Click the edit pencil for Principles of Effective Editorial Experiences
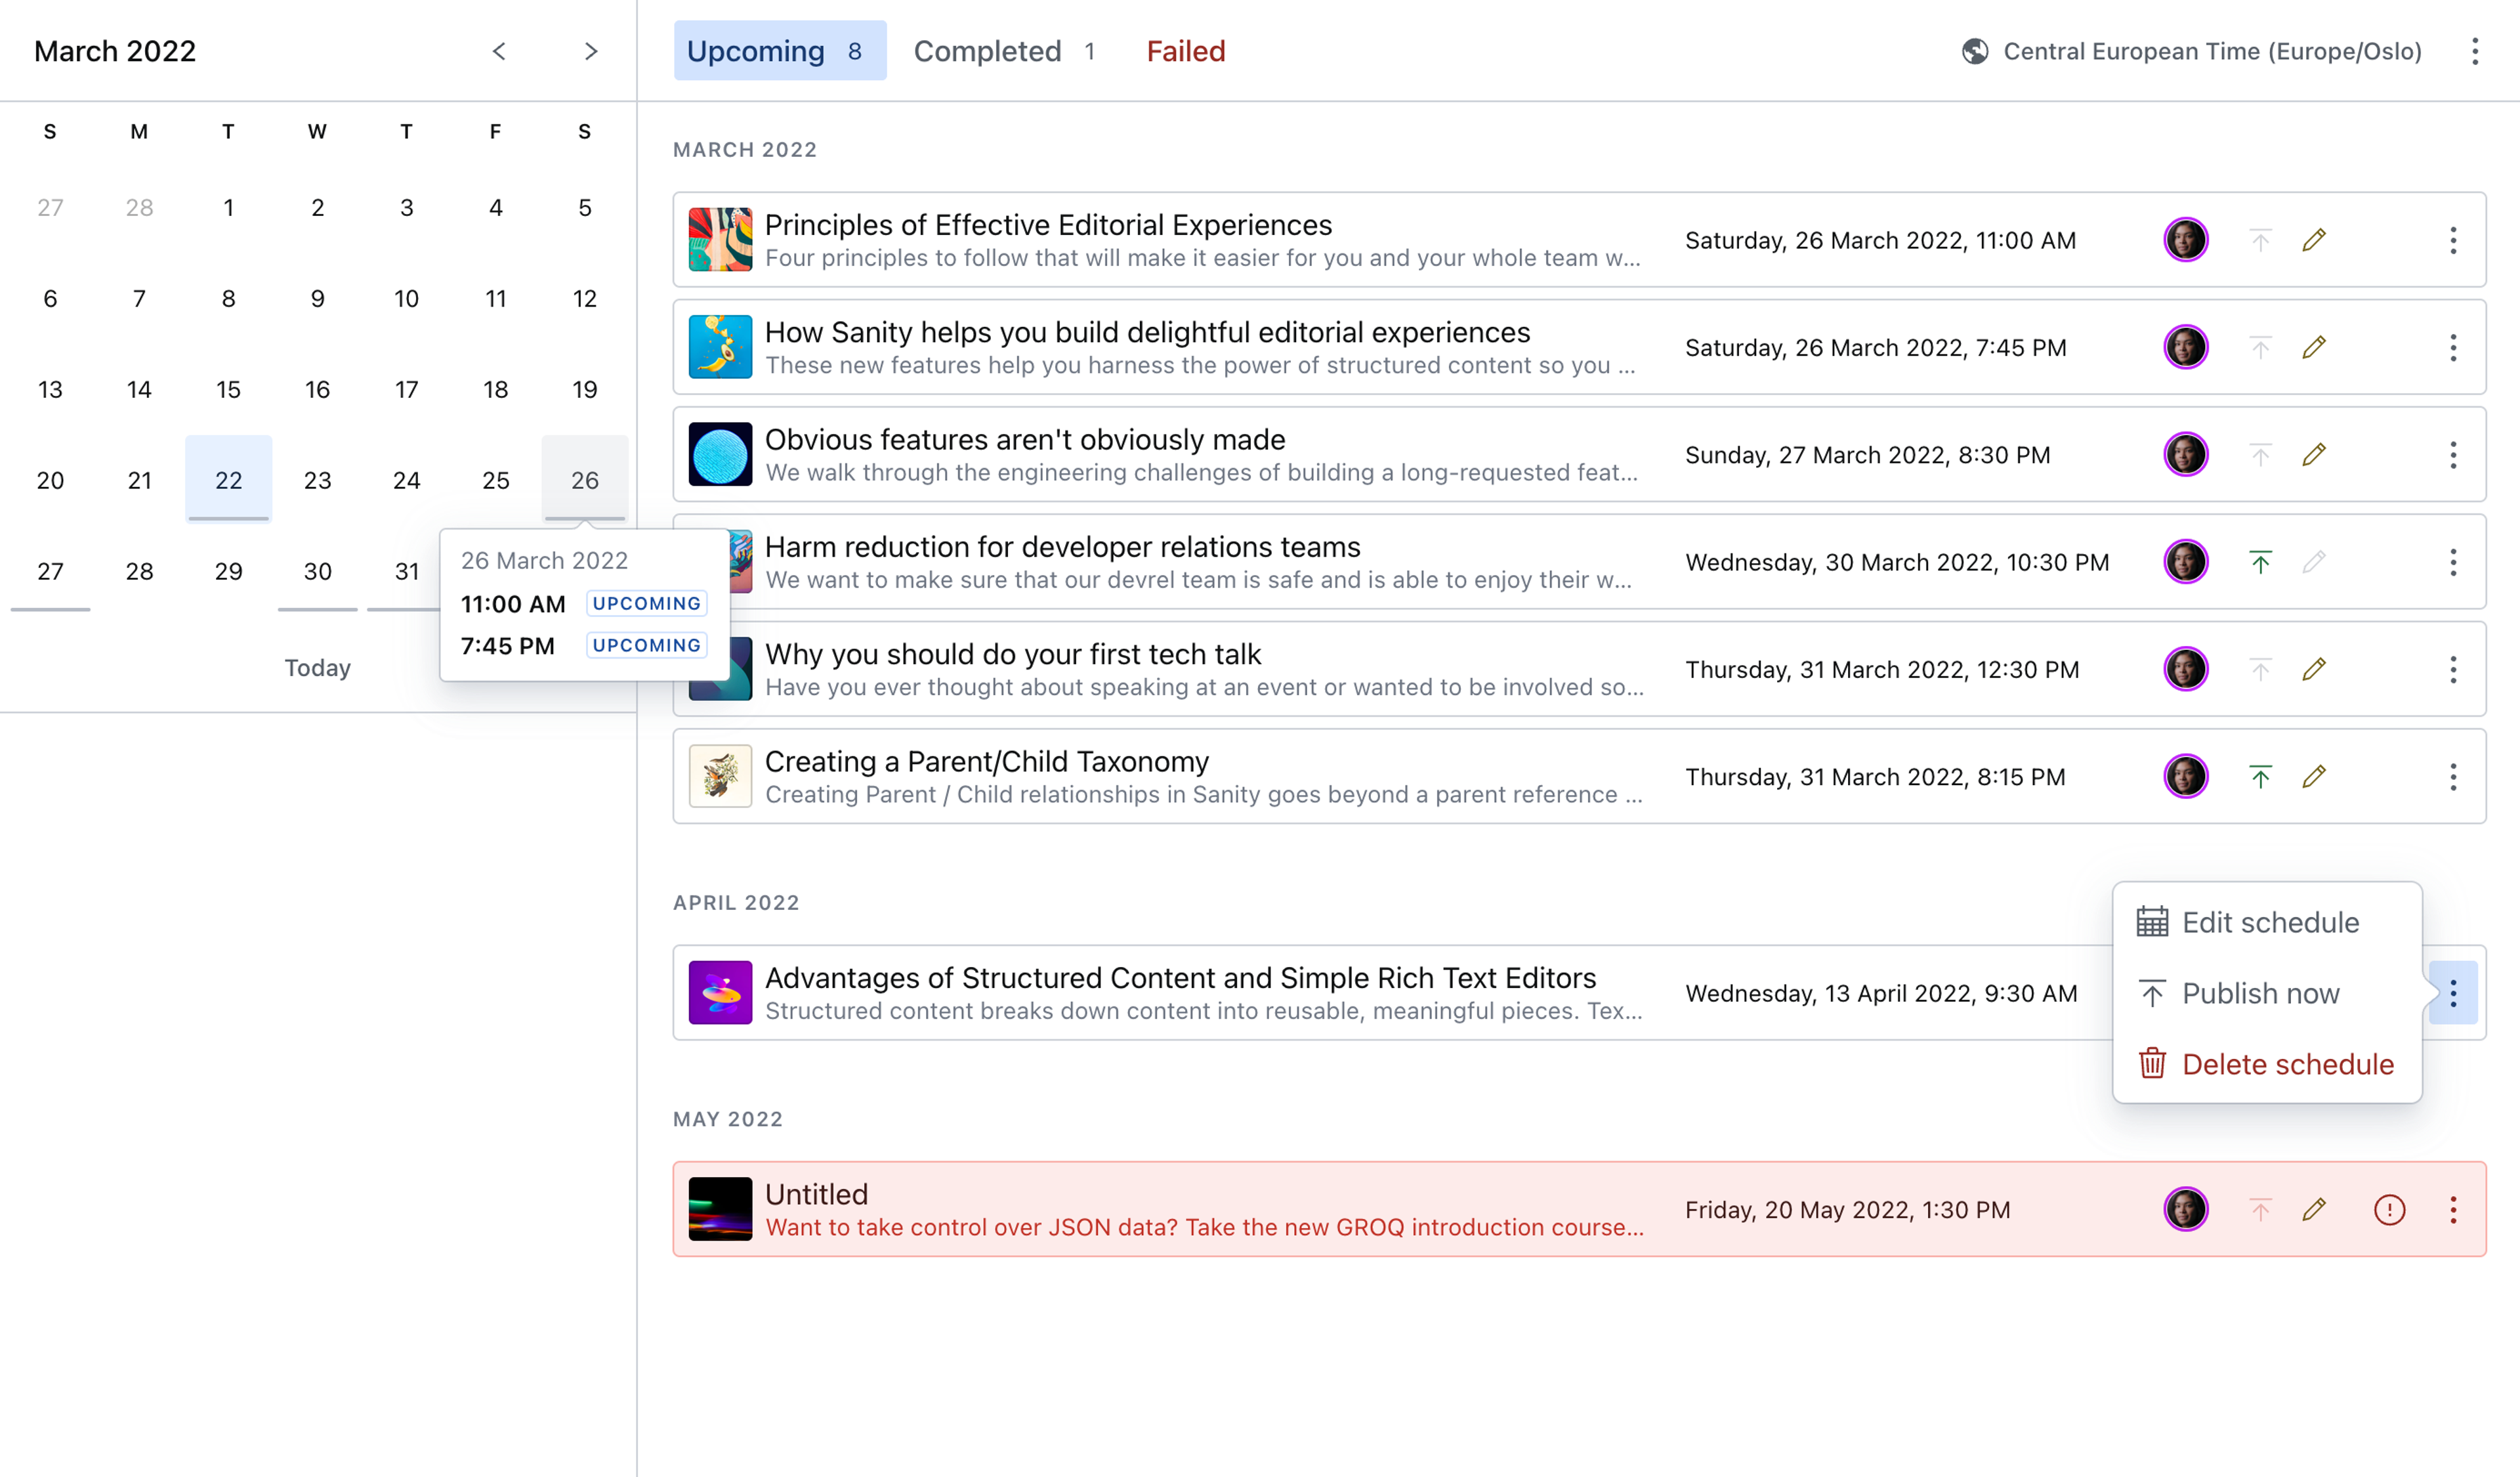 (x=2313, y=240)
